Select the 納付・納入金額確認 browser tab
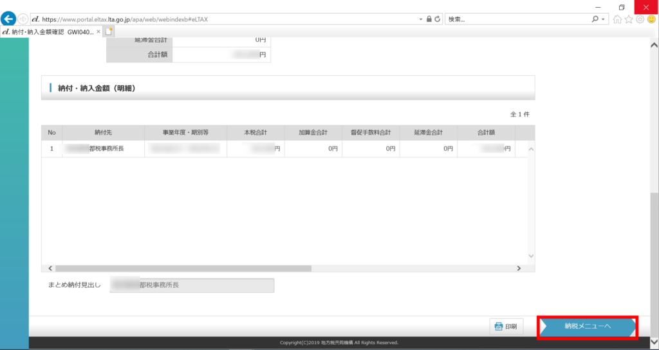Screen dimensions: 659x350 click(48, 31)
